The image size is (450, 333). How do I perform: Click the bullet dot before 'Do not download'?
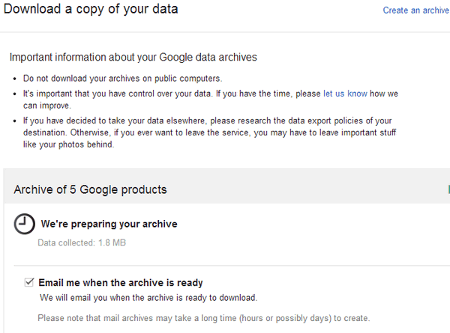point(15,79)
